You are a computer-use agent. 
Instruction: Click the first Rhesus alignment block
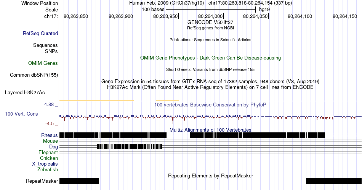113,135
